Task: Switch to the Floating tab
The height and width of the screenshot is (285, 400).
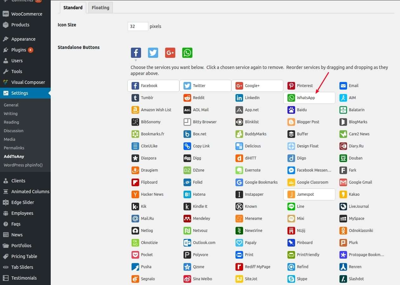Action: (100, 8)
